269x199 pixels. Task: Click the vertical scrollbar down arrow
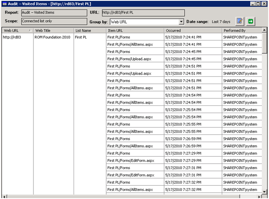coord(265,190)
